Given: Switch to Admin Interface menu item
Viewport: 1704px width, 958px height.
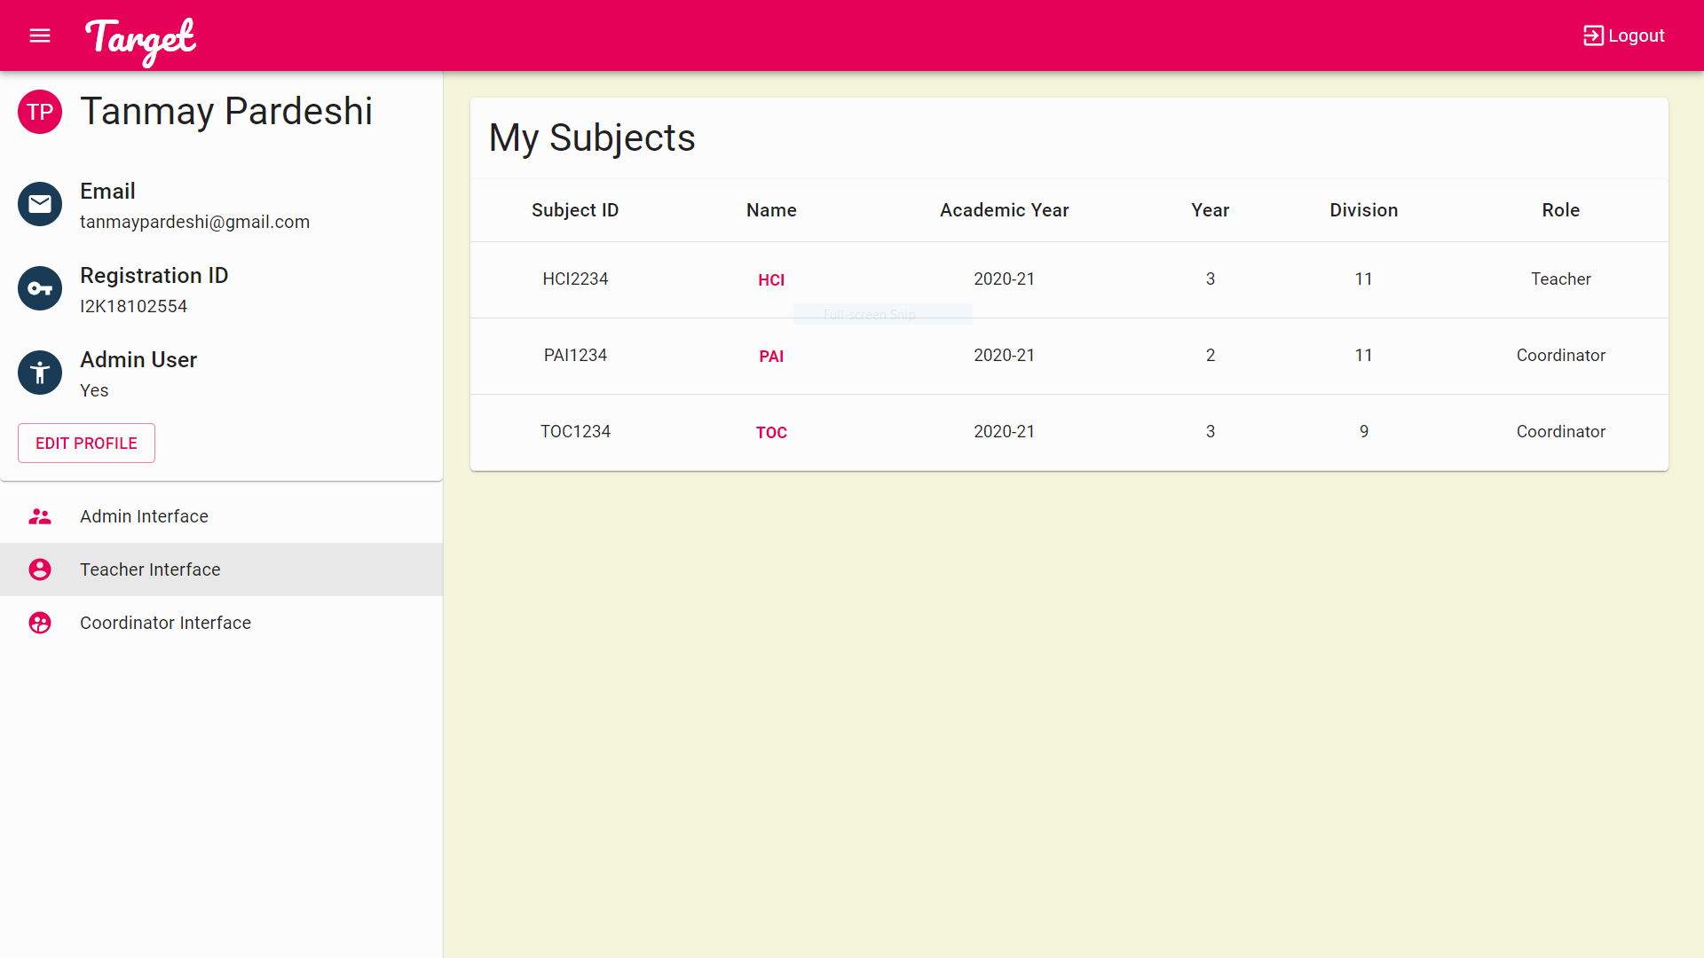Looking at the screenshot, I should [x=144, y=516].
